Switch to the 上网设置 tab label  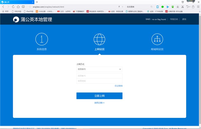[x=99, y=49]
